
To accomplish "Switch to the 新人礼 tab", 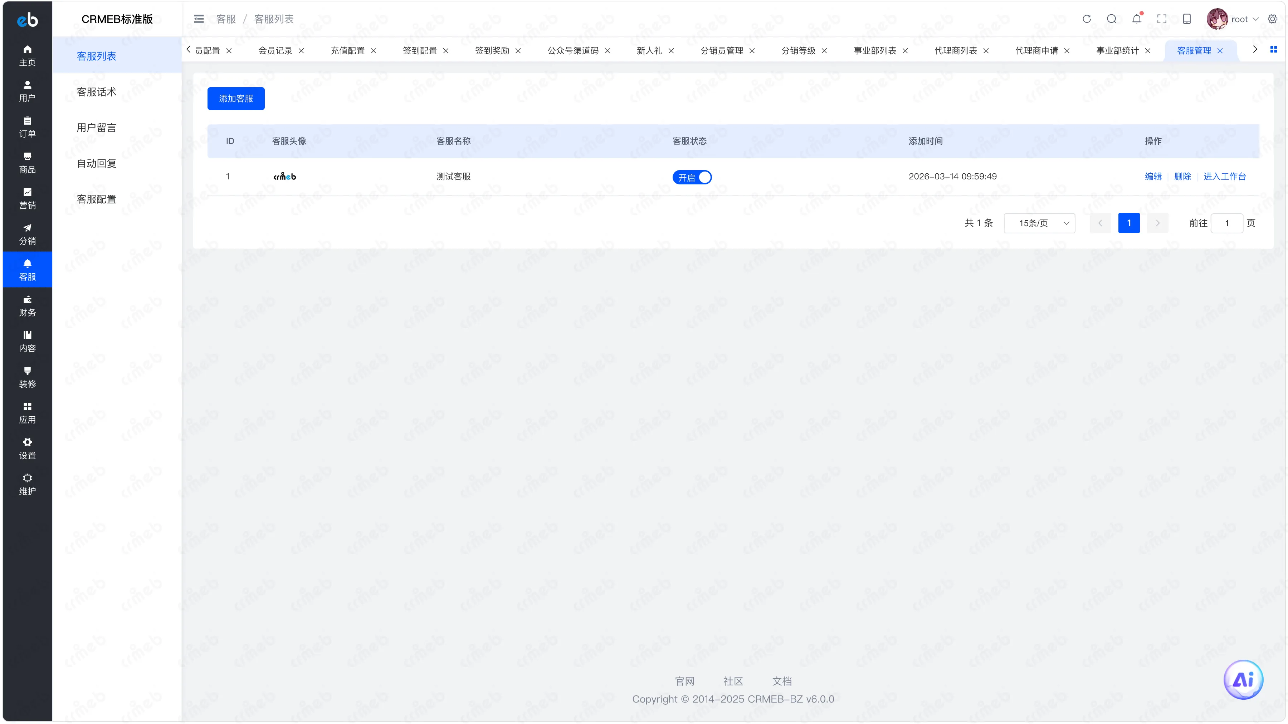I will coord(649,50).
